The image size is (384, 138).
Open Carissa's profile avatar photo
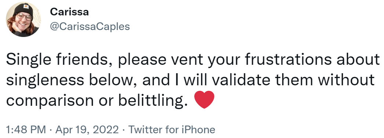click(23, 20)
